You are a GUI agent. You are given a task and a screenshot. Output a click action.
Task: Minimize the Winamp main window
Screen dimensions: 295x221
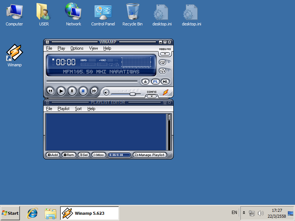tap(160, 42)
